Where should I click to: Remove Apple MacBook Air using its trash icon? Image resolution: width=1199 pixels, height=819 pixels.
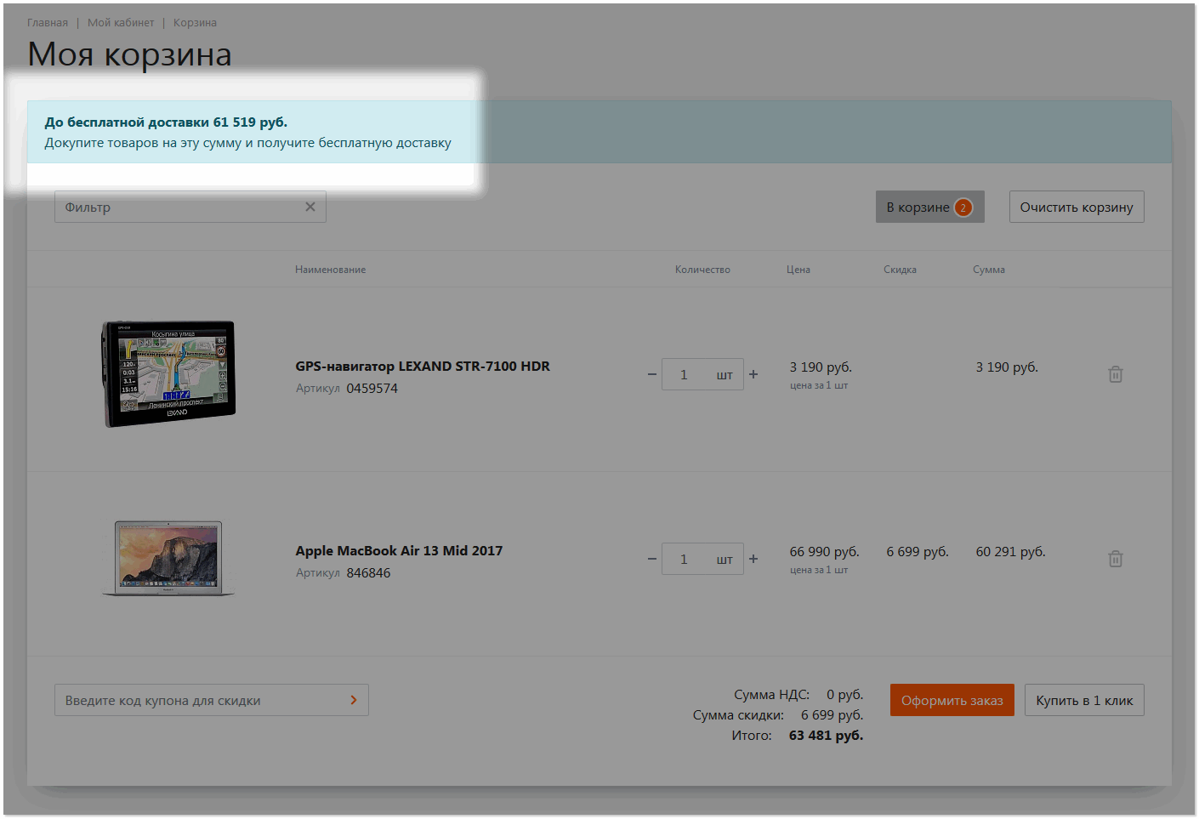[x=1116, y=559]
